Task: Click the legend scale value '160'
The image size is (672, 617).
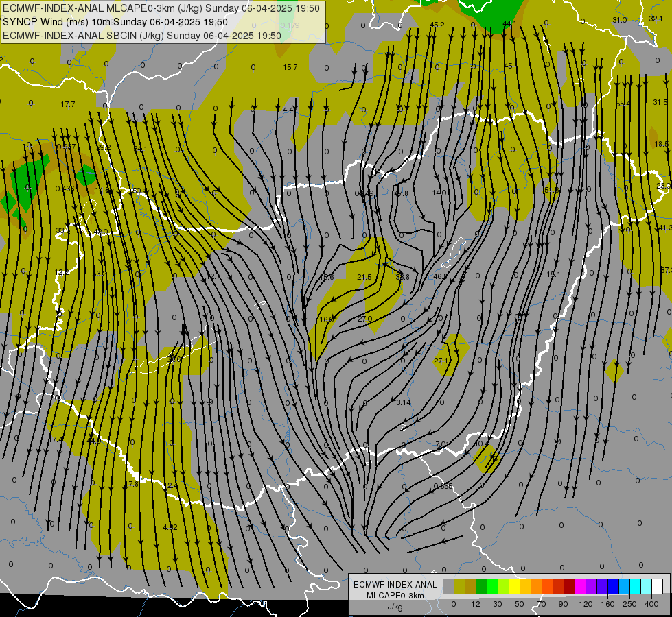Action: click(607, 604)
